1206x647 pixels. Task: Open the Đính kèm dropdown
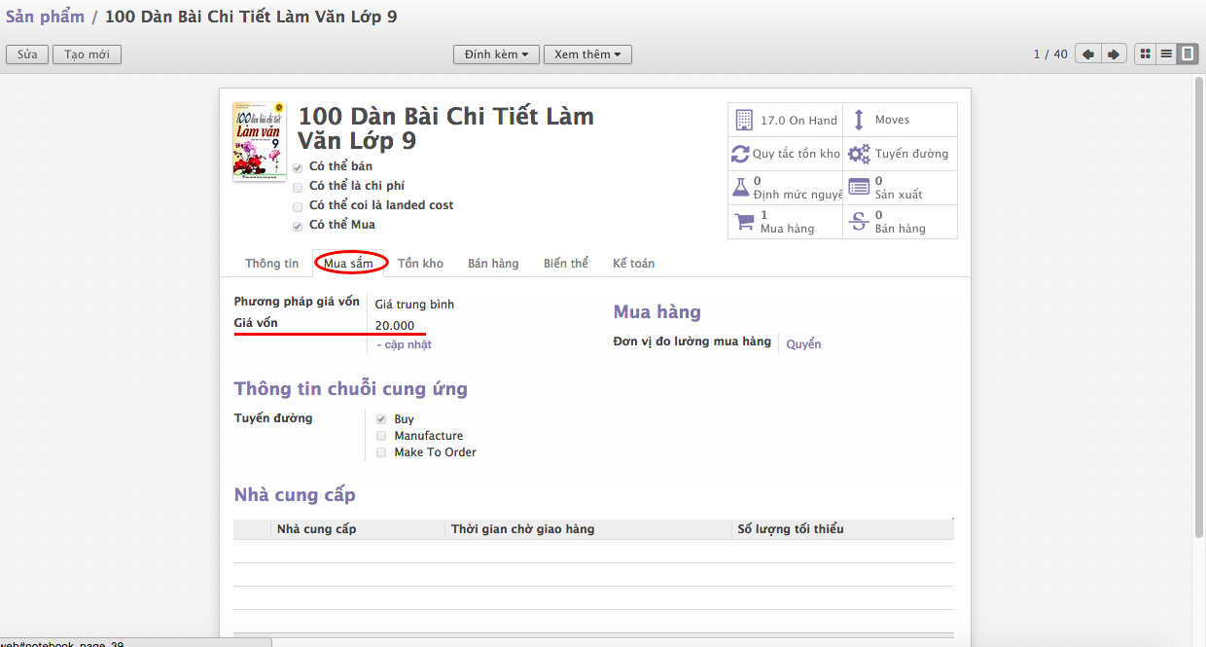496,54
